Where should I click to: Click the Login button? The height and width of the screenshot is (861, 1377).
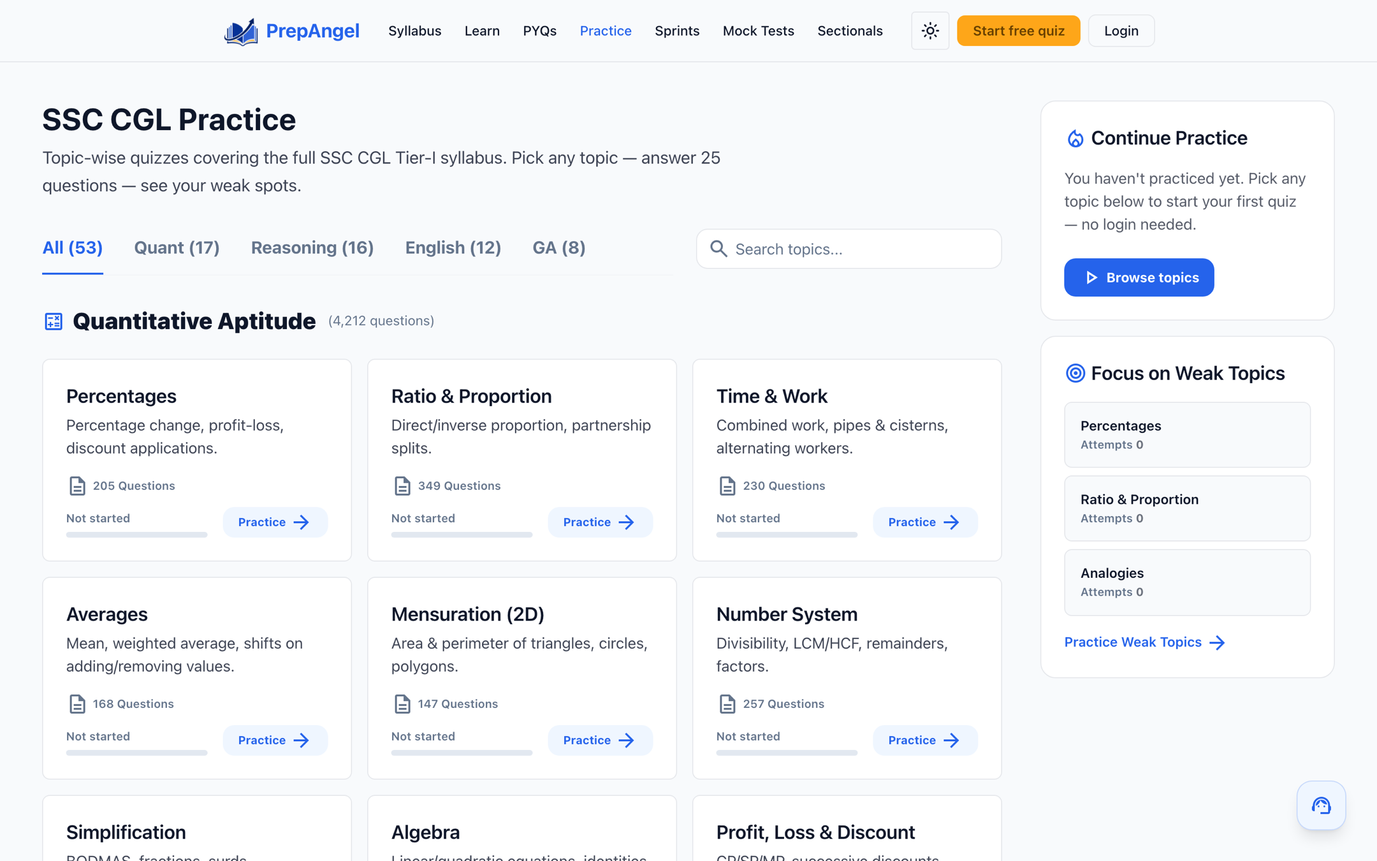coord(1121,31)
